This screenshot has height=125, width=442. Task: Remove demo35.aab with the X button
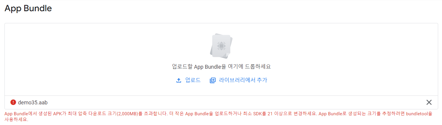pyautogui.click(x=429, y=102)
